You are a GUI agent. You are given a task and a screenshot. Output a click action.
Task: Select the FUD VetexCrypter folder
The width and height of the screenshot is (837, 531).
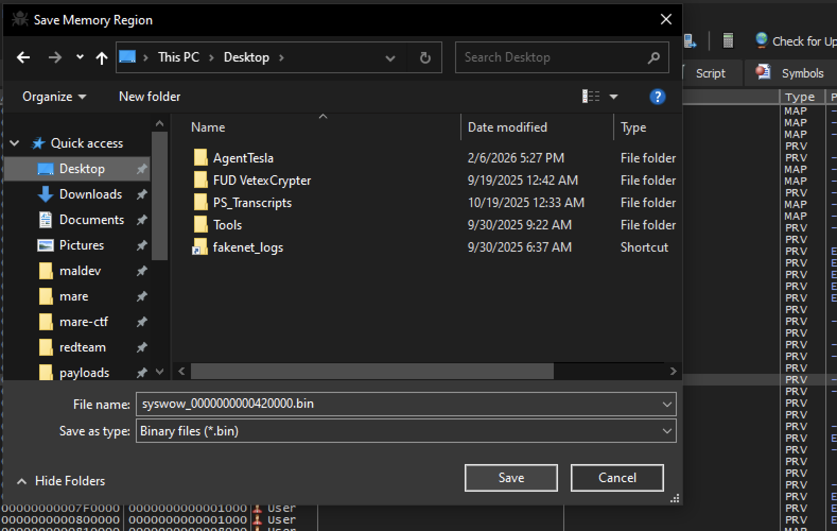(x=261, y=181)
